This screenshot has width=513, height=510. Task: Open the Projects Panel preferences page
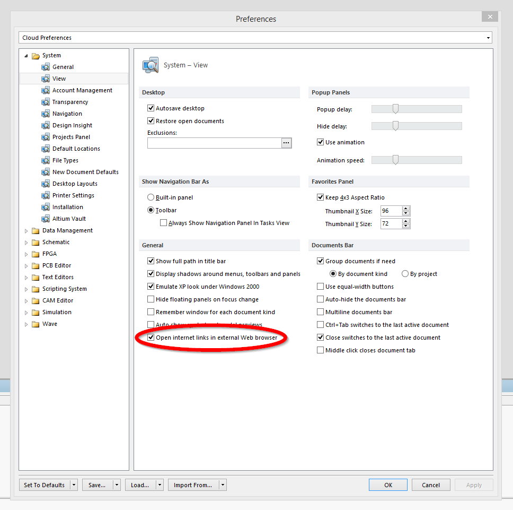point(71,137)
